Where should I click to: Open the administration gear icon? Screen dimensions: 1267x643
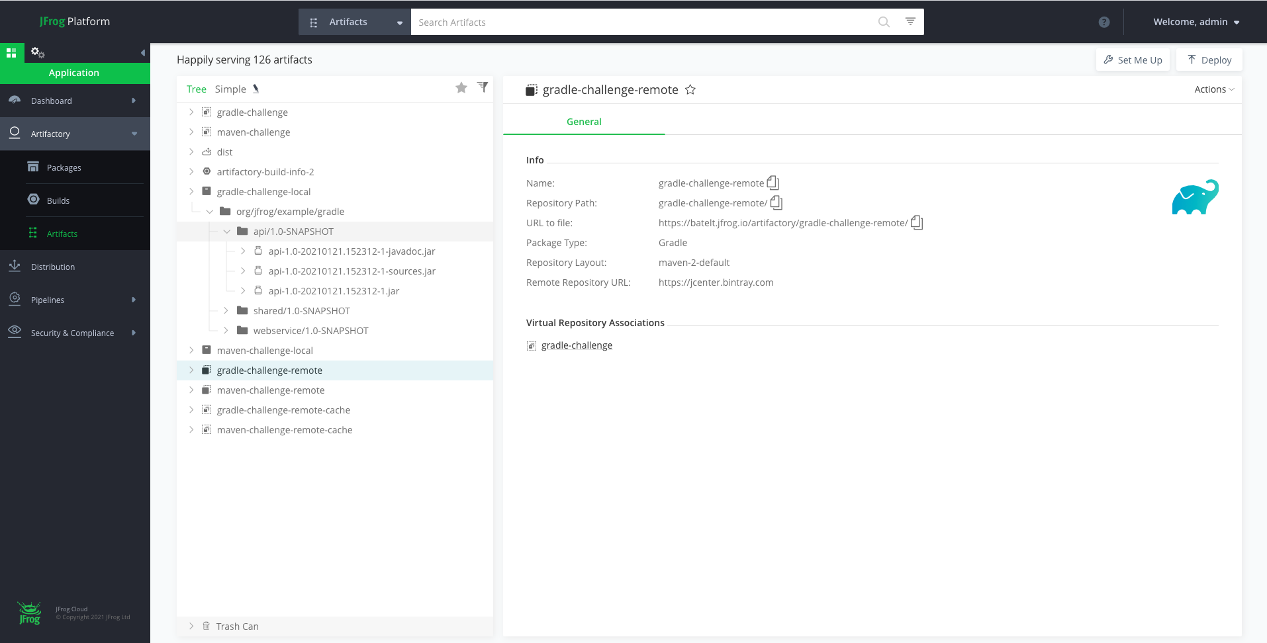[x=38, y=52]
